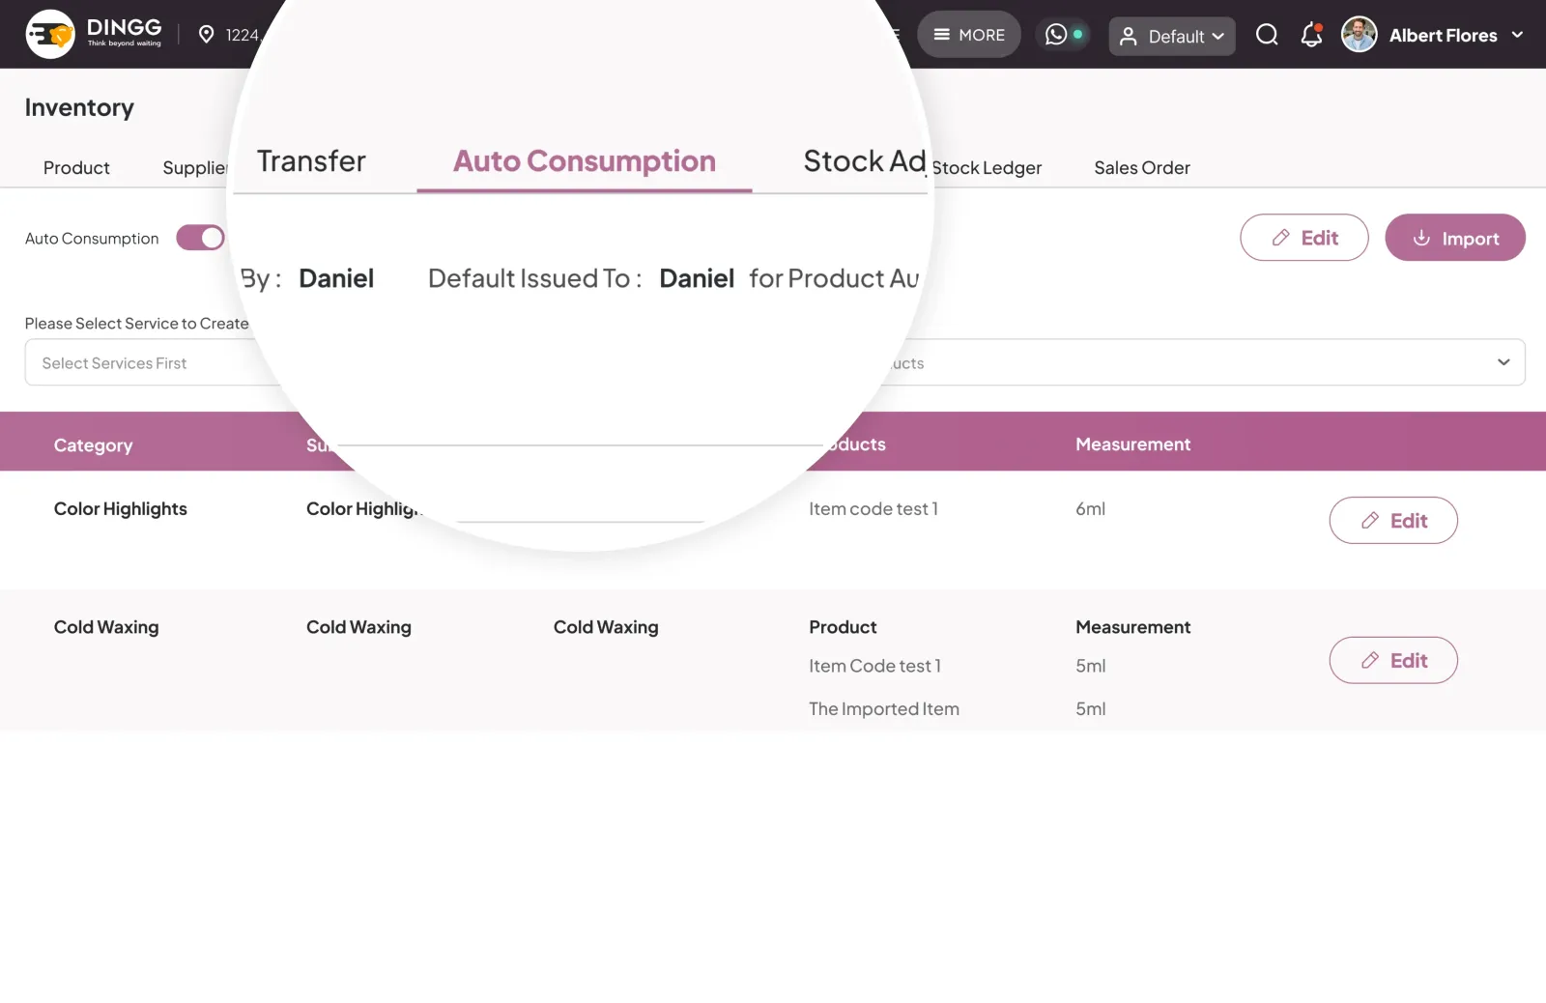Open the Sales Order tab

coord(1141,167)
